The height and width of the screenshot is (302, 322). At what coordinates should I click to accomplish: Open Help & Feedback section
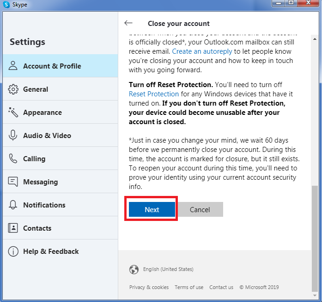(x=61, y=252)
